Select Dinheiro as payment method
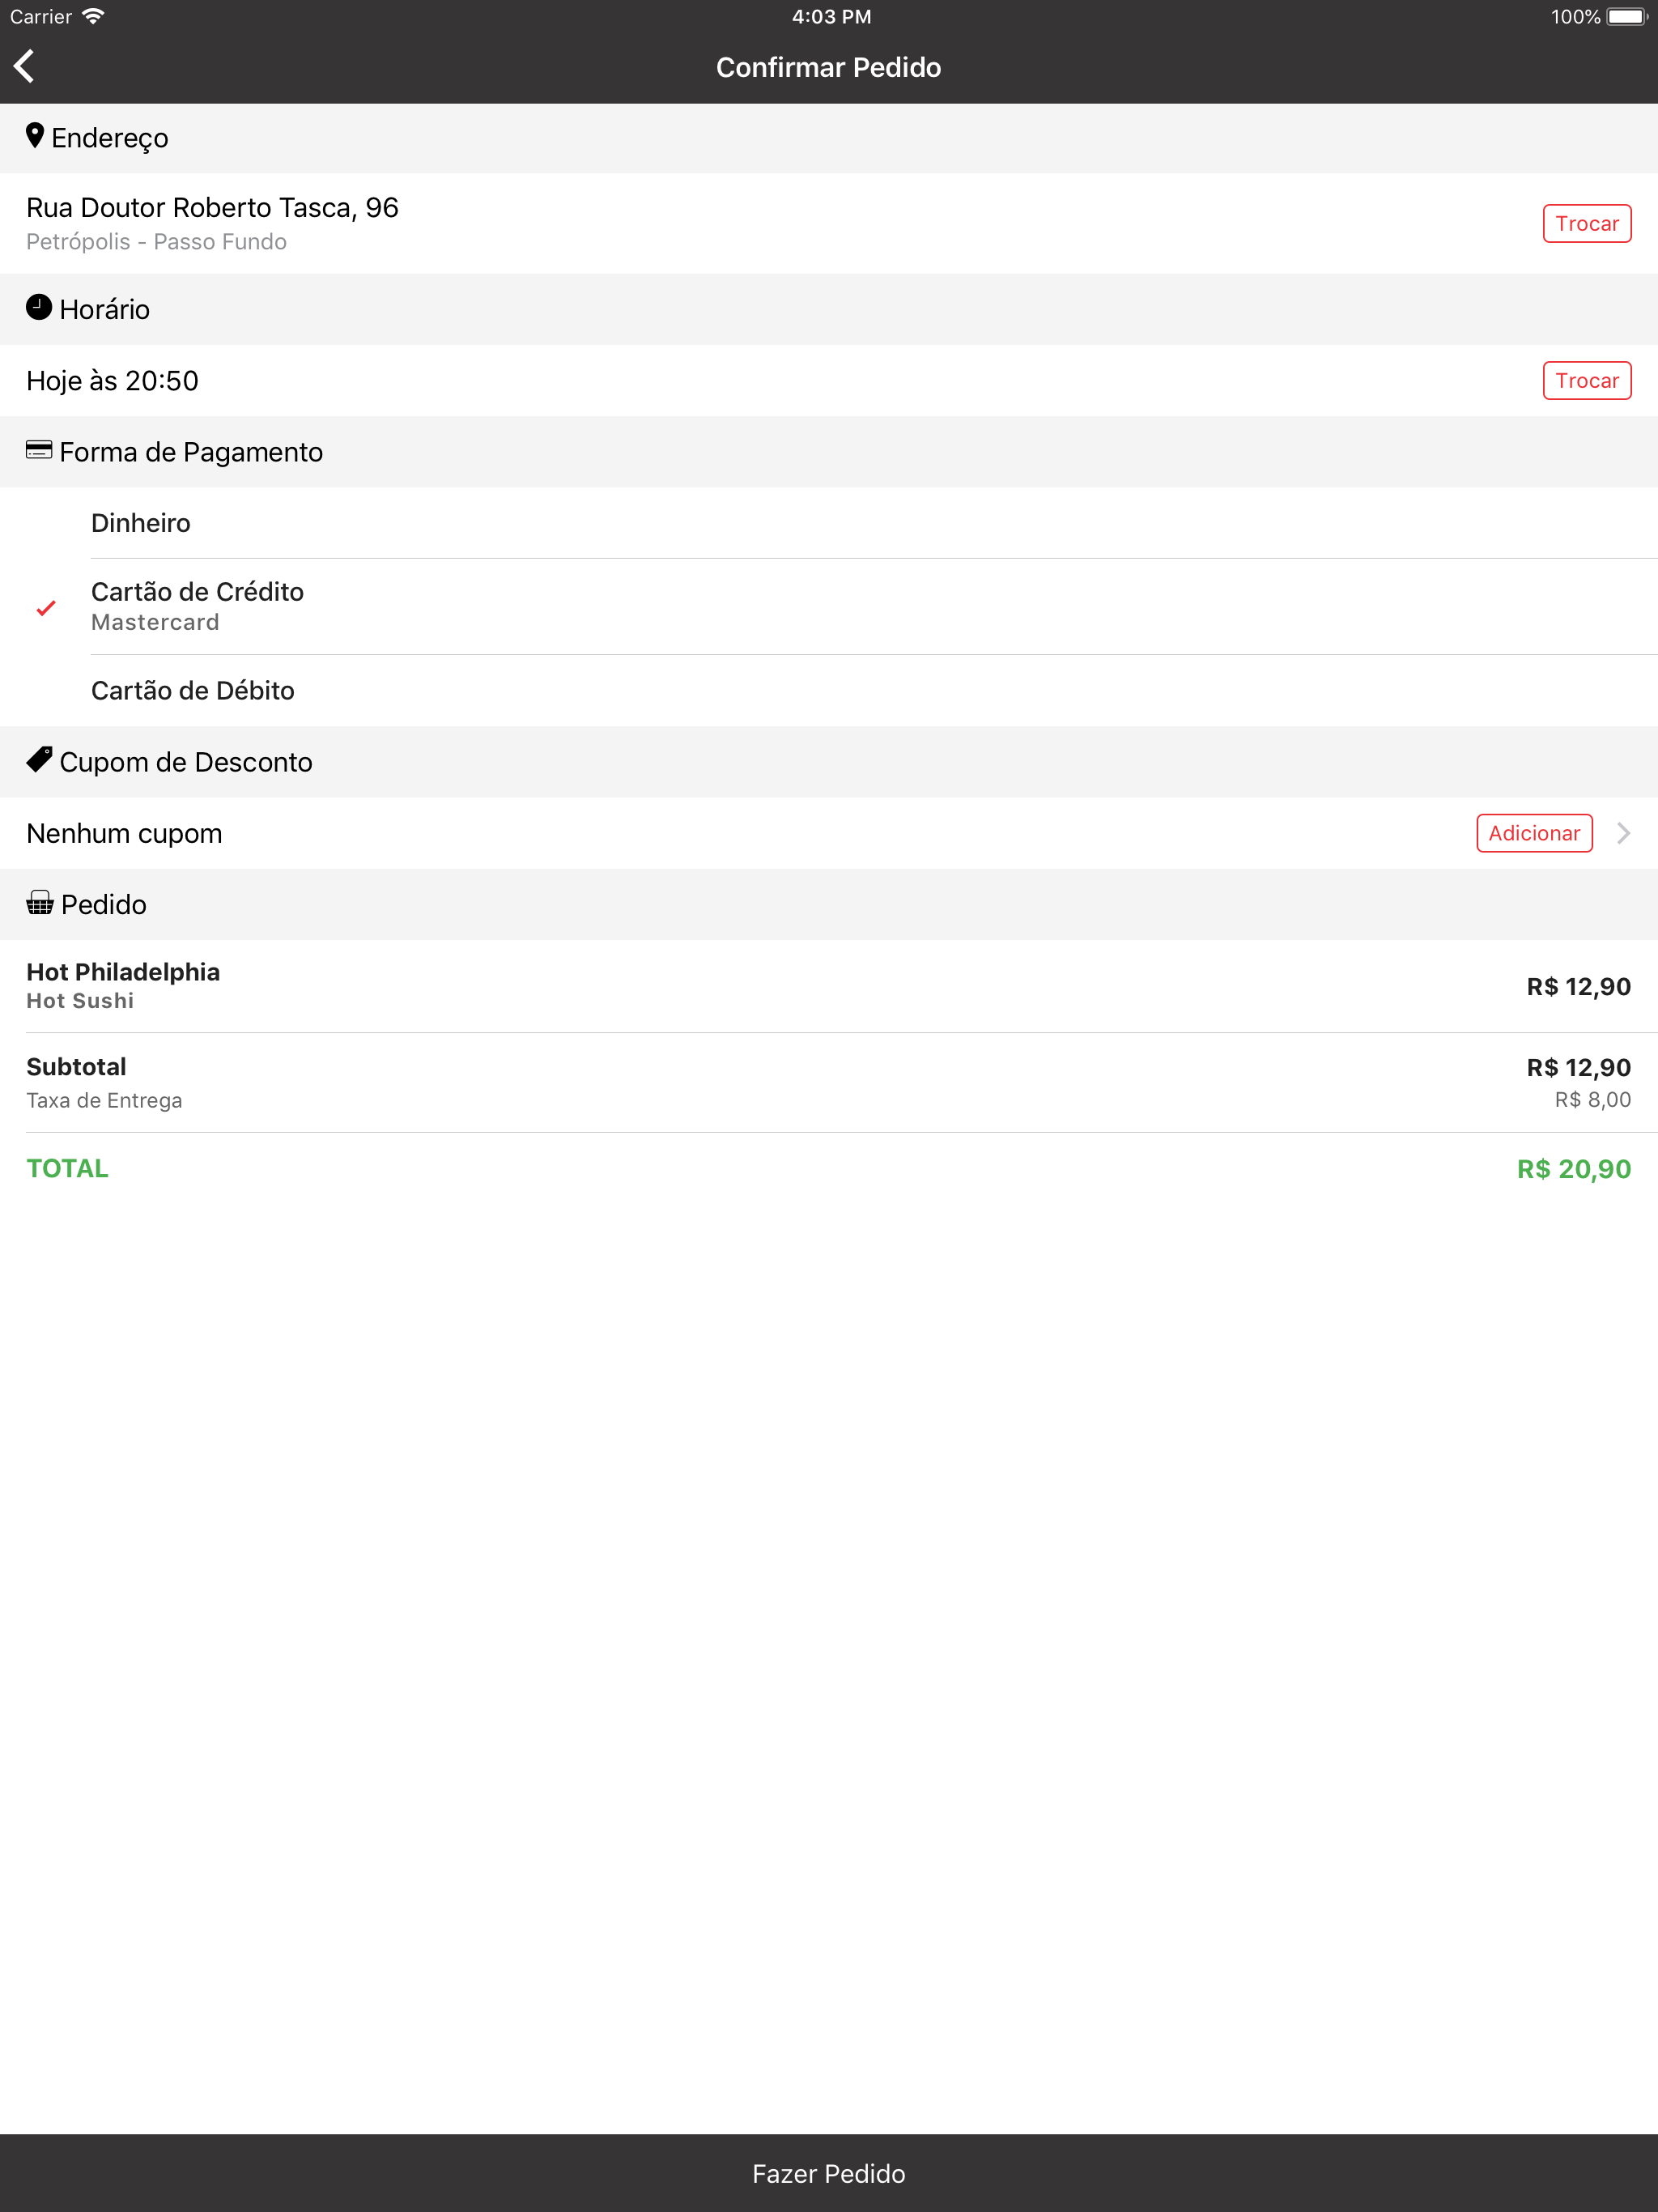The image size is (1658, 2212). coord(829,523)
